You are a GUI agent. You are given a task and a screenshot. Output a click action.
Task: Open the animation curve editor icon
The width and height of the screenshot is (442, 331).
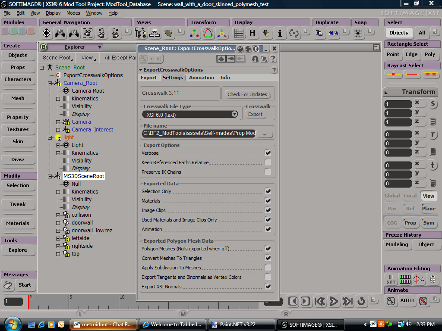pyautogui.click(x=419, y=279)
